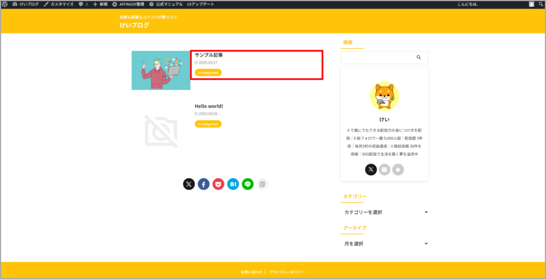Screen dimensions: 546x279
Task: Click the mail icon in the profile card
Action: point(384,169)
